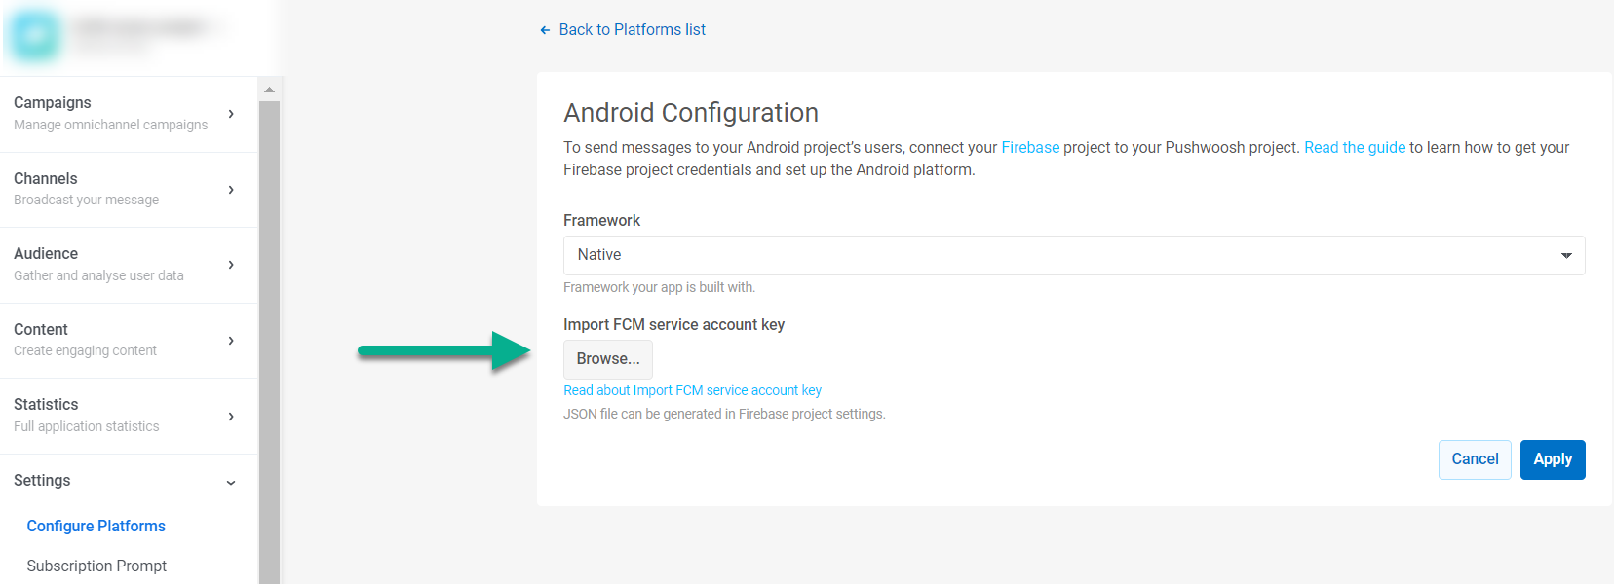Expand the Channels section chevron
1614x584 pixels.
click(231, 190)
